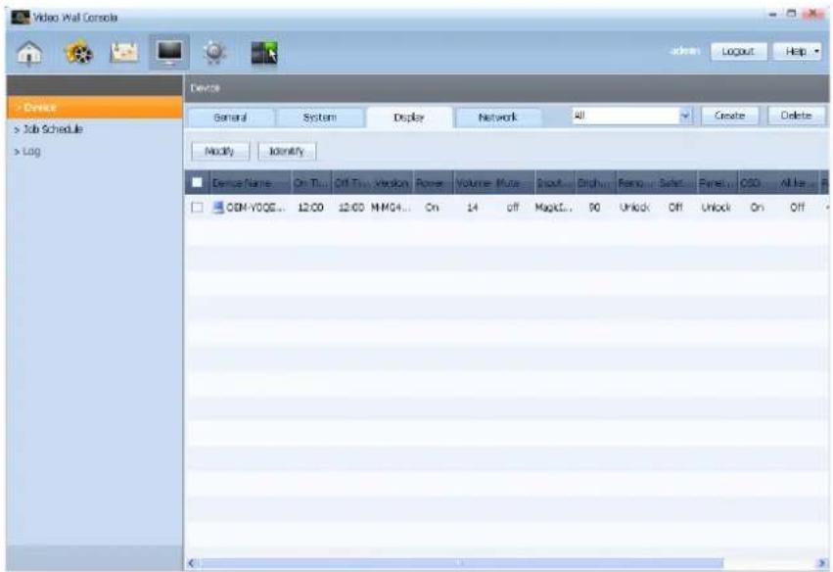Click the Logout button
The width and height of the screenshot is (833, 572).
coord(738,52)
